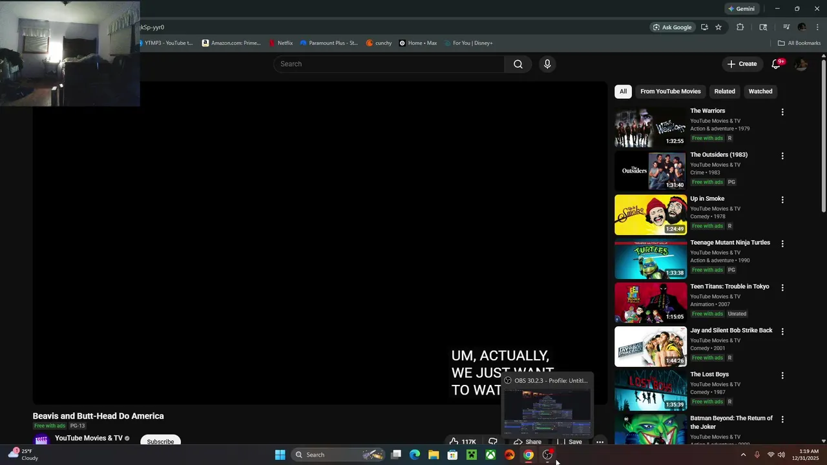Viewport: 827px width, 465px height.
Task: Install app via the address bar install icon
Action: click(704, 27)
